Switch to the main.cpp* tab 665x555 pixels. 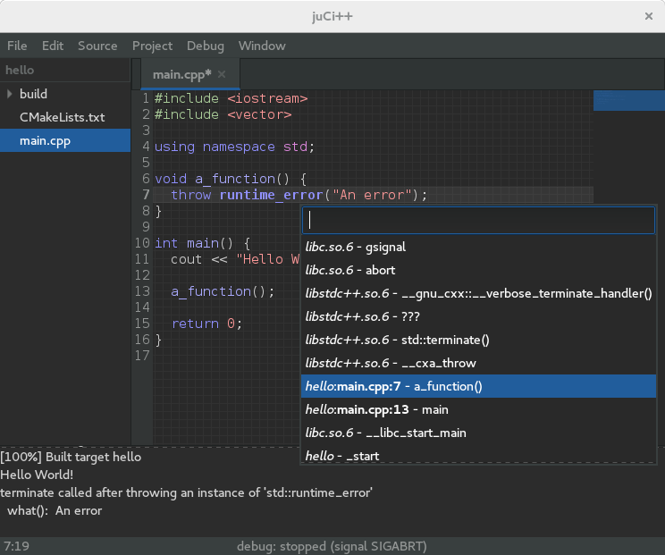181,74
